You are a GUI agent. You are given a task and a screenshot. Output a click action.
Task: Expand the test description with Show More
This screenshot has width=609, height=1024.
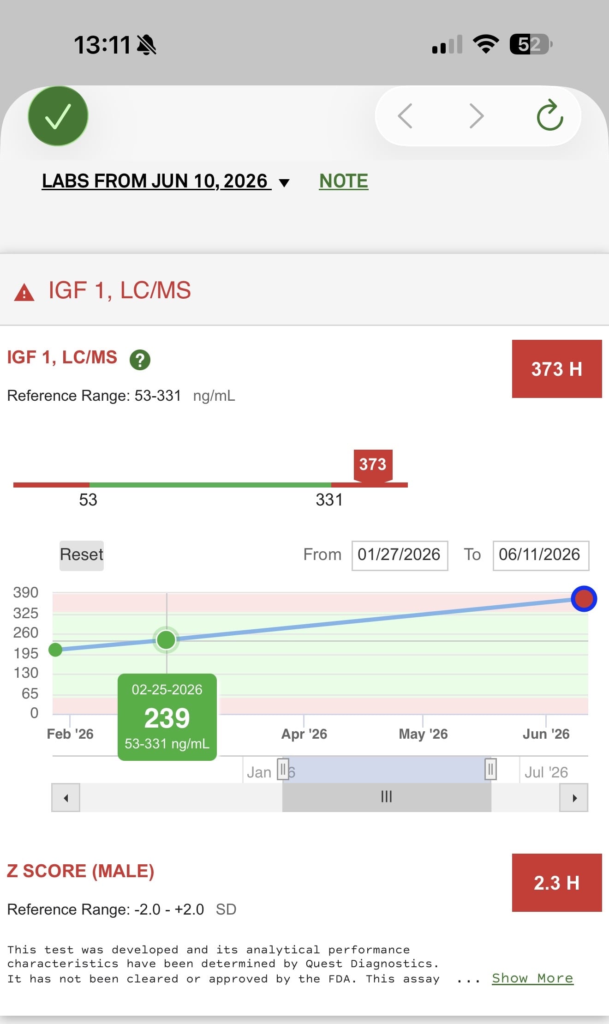[532, 978]
